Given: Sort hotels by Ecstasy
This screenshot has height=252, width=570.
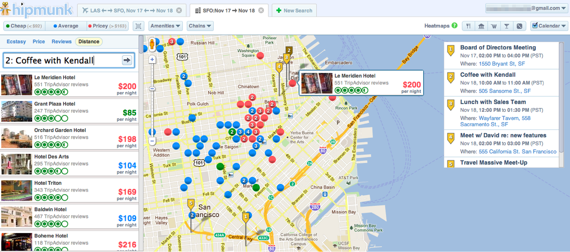Looking at the screenshot, I should tap(16, 42).
